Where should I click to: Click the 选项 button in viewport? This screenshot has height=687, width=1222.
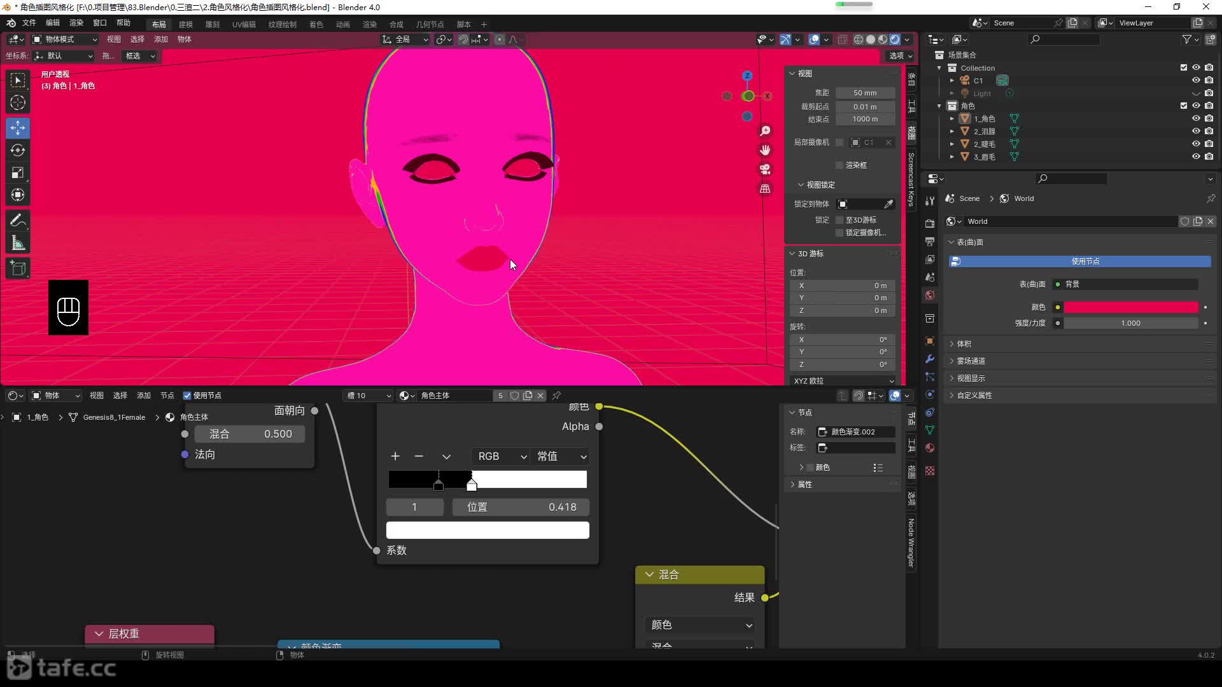pos(901,56)
